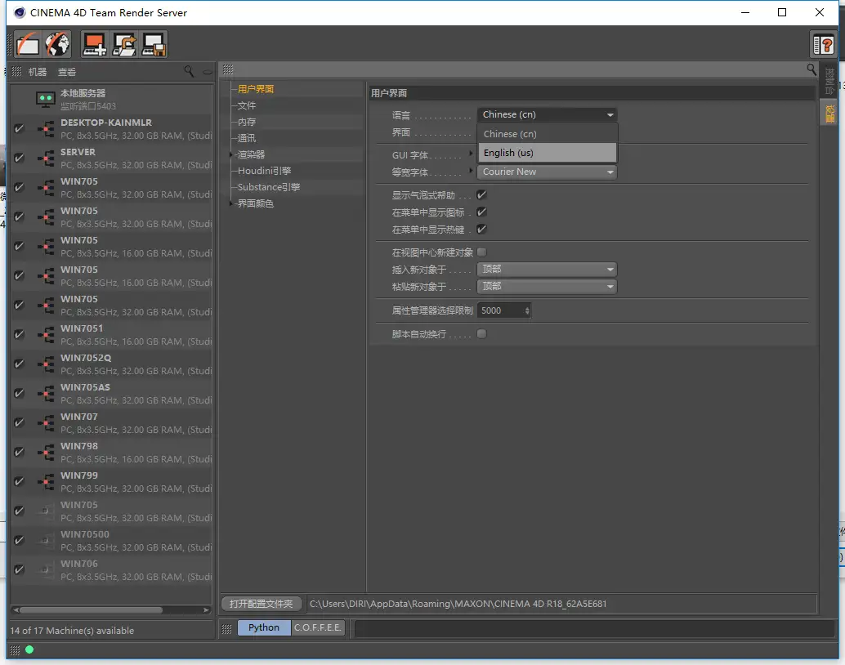Screen dimensions: 845x665
Task: Click the 本地服务器 list row
Action: (112, 99)
